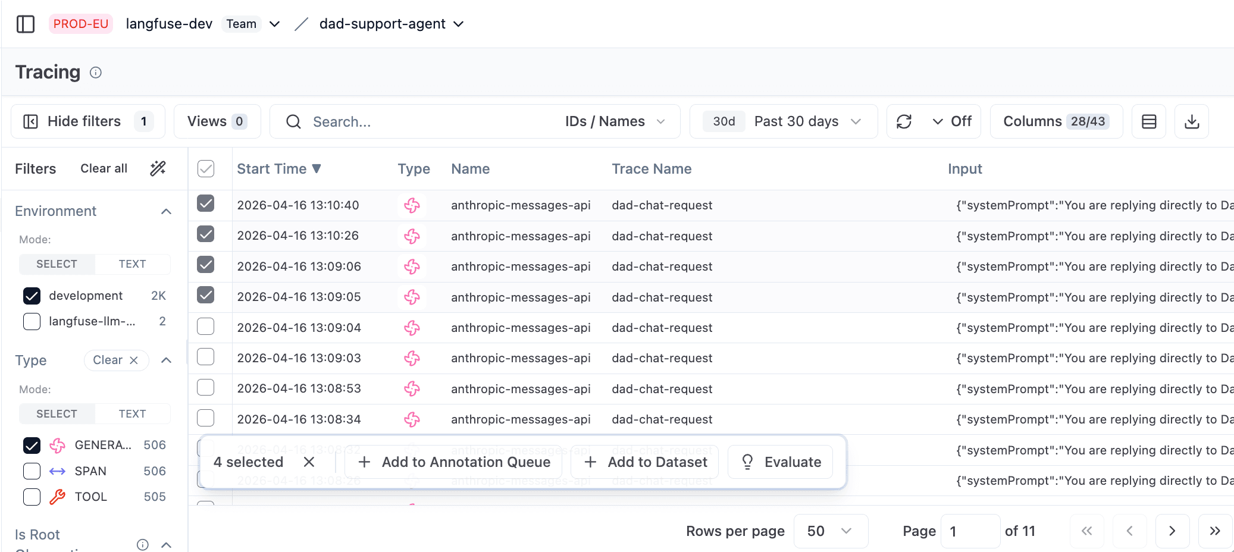Go to the previous page
Viewport: 1234px width, 552px height.
pos(1129,531)
